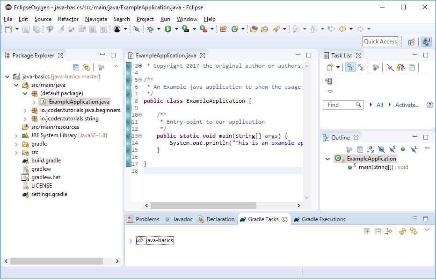Viewport: 436px width, 280px height.
Task: Click Refresh Tasks icon in Gradle Tasks
Action: pyautogui.click(x=403, y=231)
